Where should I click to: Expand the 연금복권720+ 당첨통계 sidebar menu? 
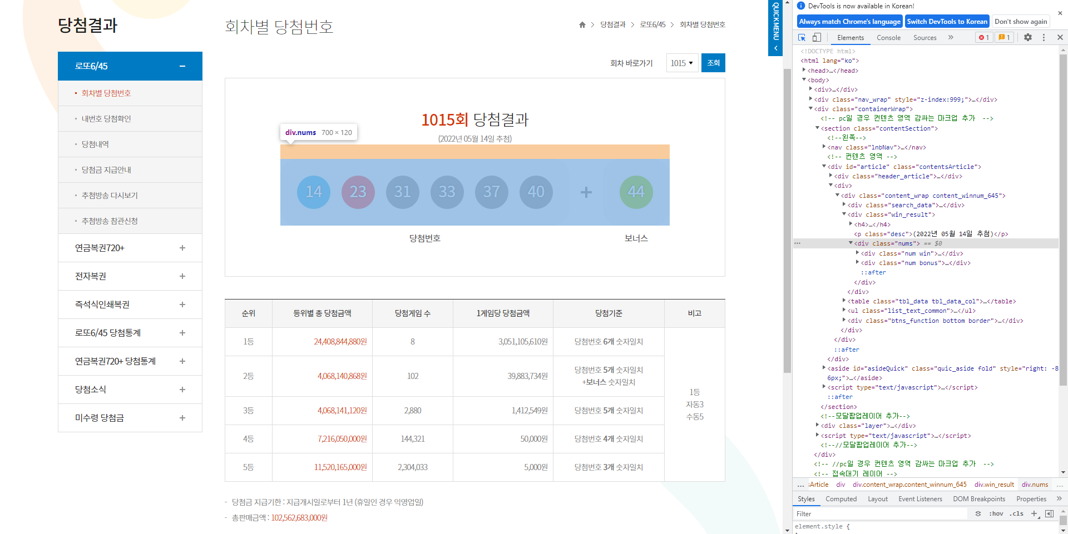tap(130, 361)
